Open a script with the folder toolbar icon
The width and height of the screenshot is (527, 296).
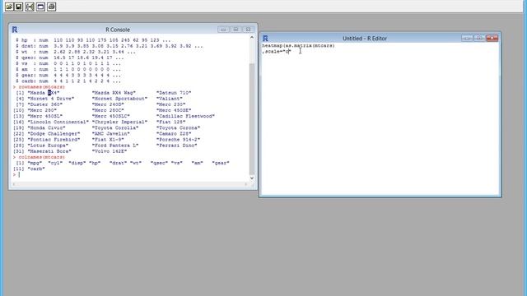click(x=9, y=7)
